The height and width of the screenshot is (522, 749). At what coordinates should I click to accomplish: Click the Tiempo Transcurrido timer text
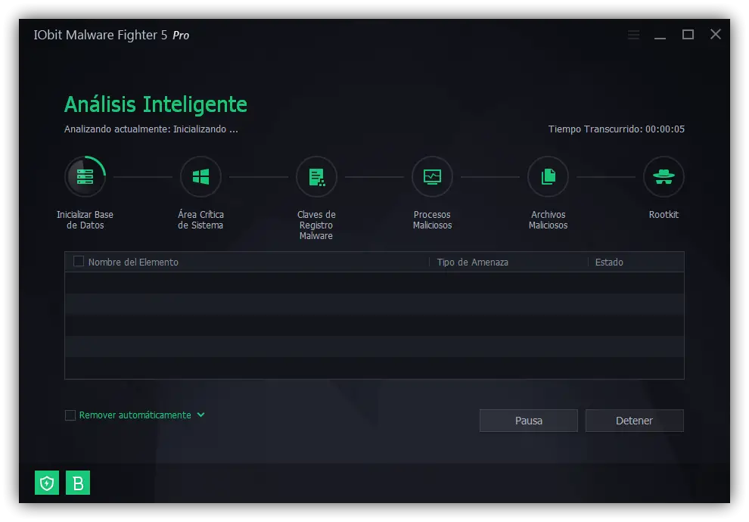pos(616,129)
